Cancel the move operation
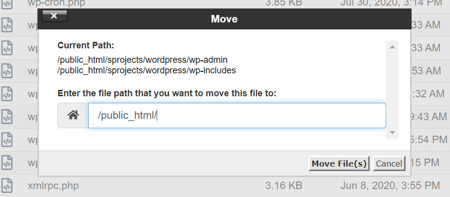 coord(389,164)
